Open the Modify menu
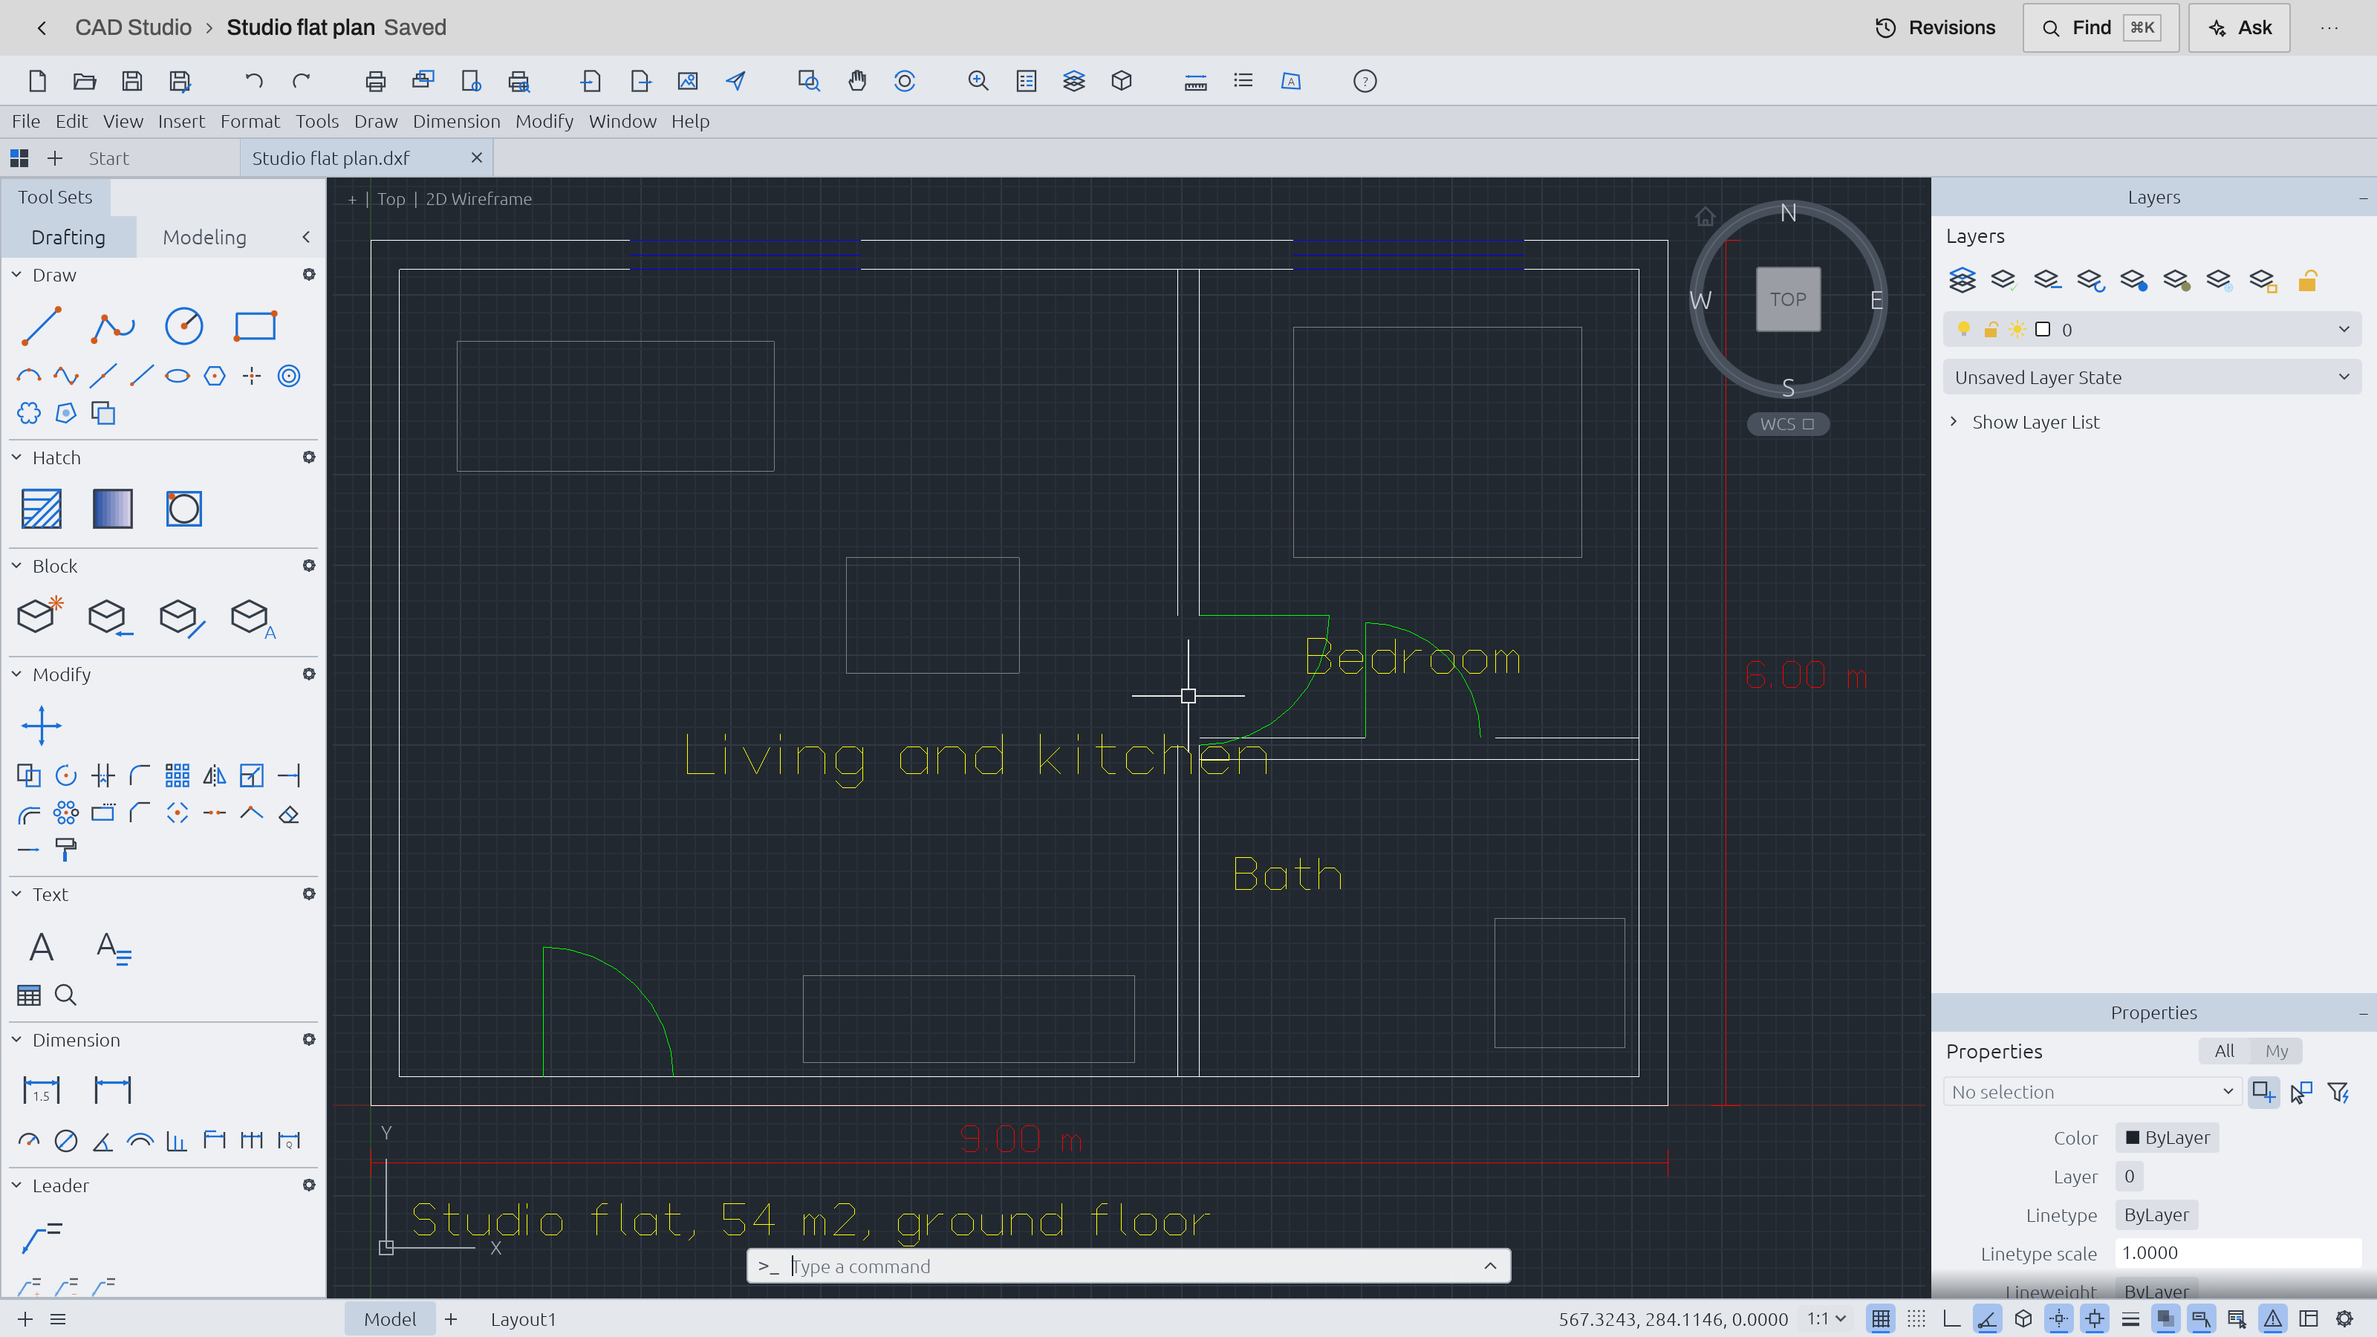Screen dimensions: 2377x1337 (544, 121)
